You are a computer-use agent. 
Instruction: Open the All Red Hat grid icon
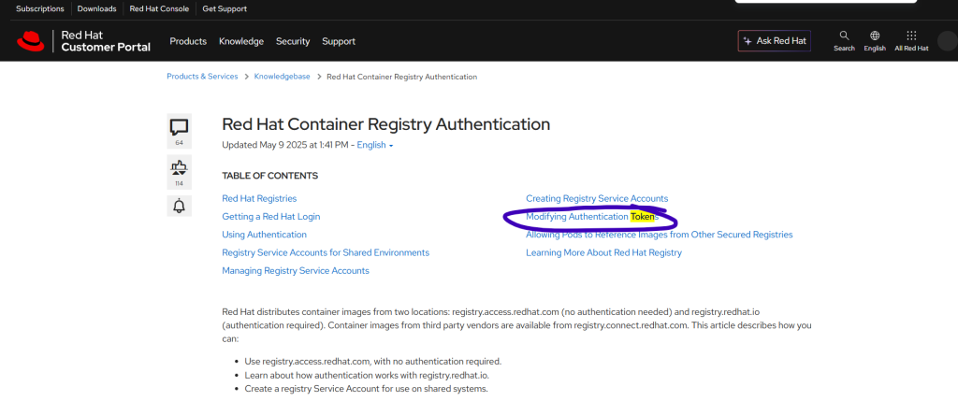coord(911,36)
